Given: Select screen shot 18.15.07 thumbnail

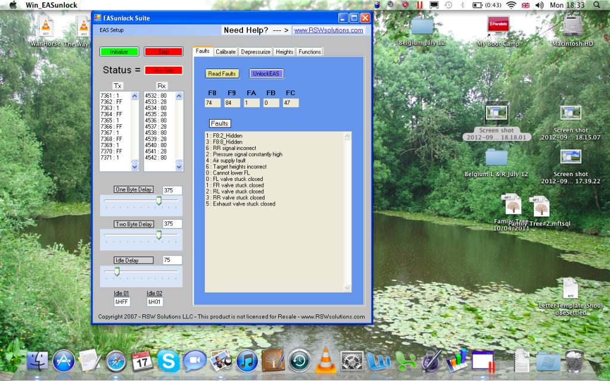Looking at the screenshot, I should pyautogui.click(x=571, y=113).
